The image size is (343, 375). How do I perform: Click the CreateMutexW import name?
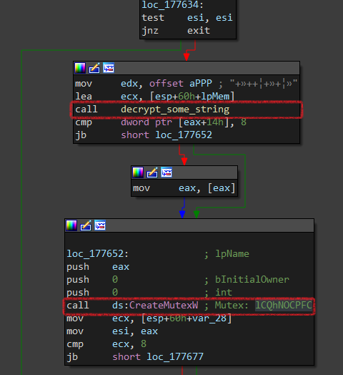click(x=164, y=305)
